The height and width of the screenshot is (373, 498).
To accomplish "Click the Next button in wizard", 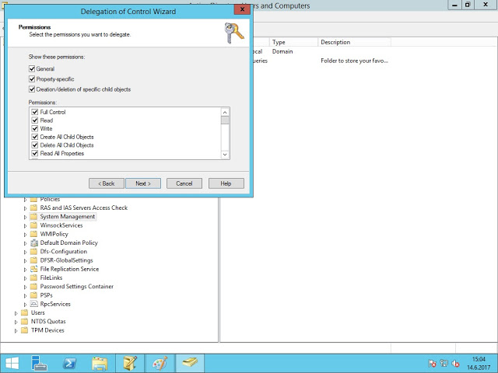I will coord(142,183).
